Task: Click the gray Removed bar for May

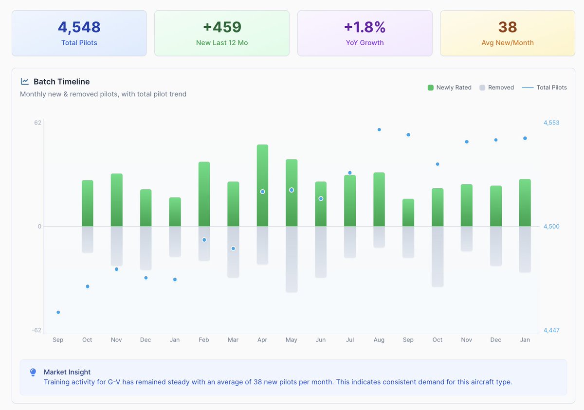Action: tap(292, 259)
